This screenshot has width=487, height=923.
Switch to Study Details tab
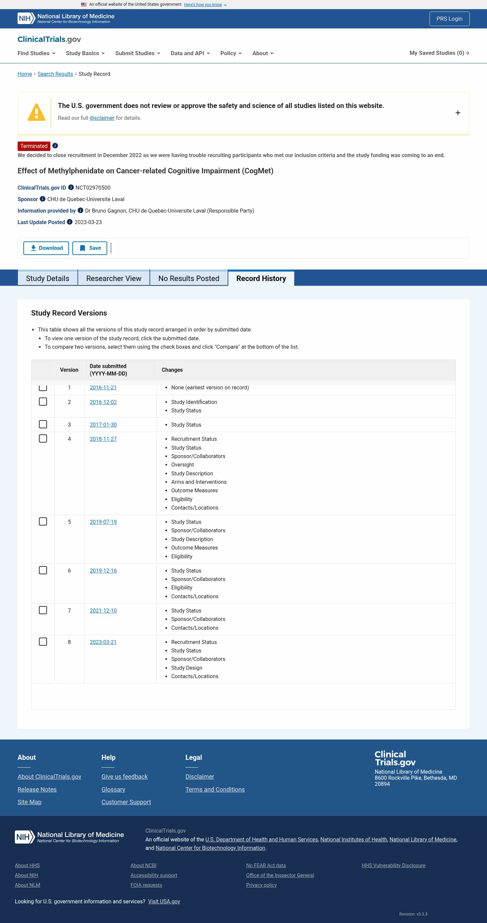[48, 278]
